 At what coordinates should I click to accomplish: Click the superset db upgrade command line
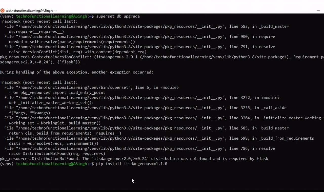click(x=117, y=16)
